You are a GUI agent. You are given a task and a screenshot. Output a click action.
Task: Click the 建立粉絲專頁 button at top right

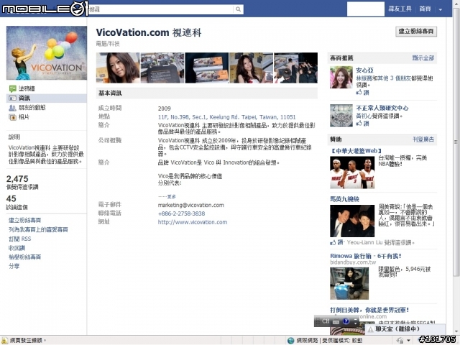[x=416, y=32]
